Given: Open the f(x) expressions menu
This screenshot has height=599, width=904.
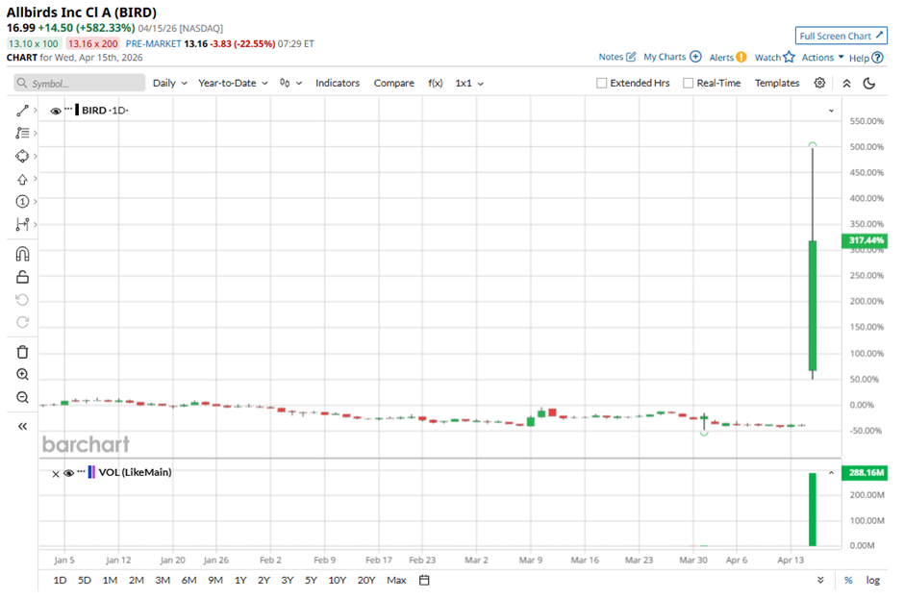Looking at the screenshot, I should 436,83.
